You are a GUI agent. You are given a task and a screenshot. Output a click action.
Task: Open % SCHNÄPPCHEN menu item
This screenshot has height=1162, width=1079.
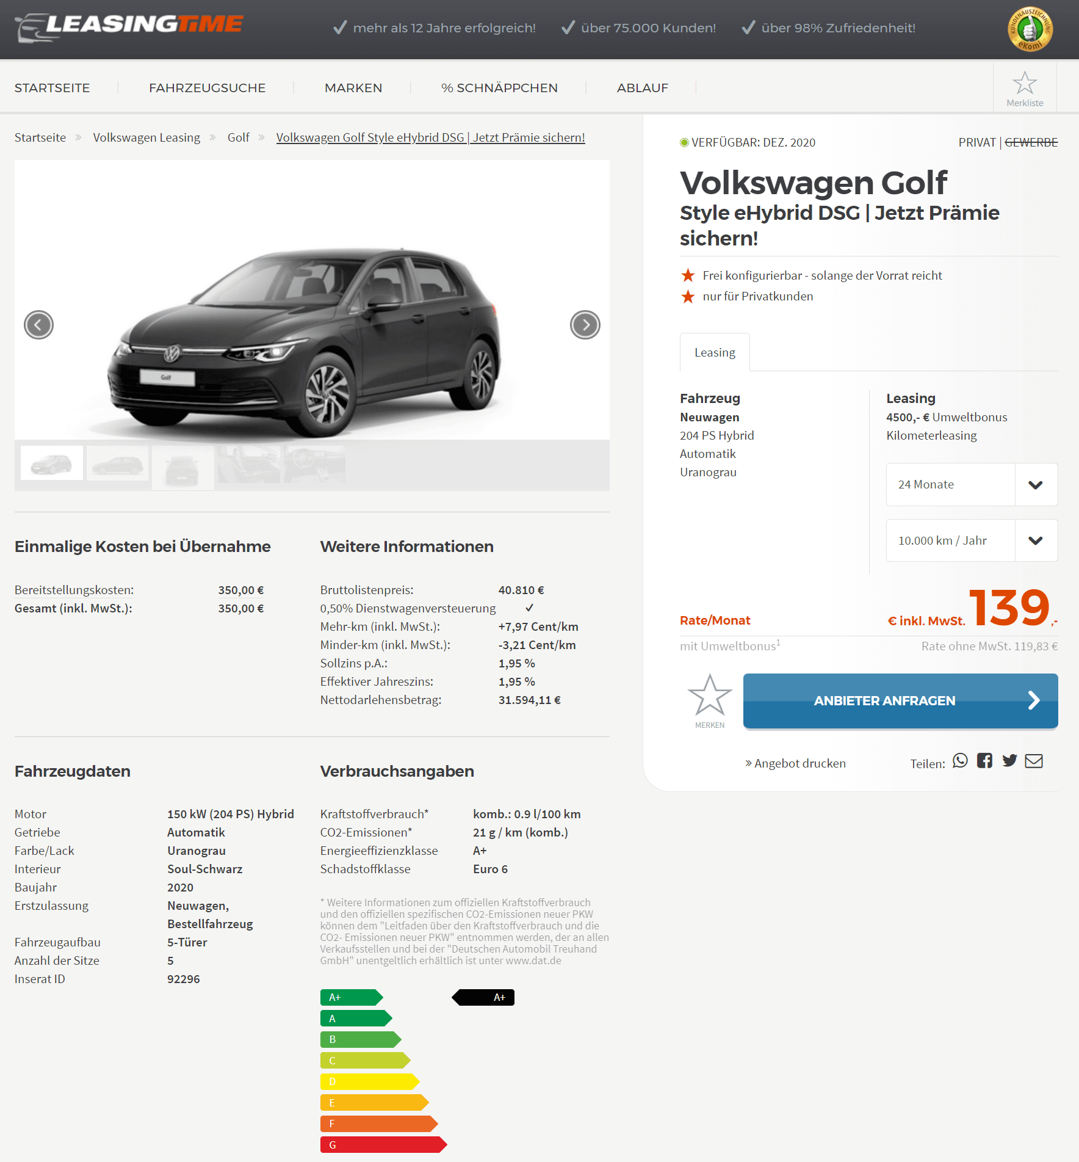click(499, 88)
